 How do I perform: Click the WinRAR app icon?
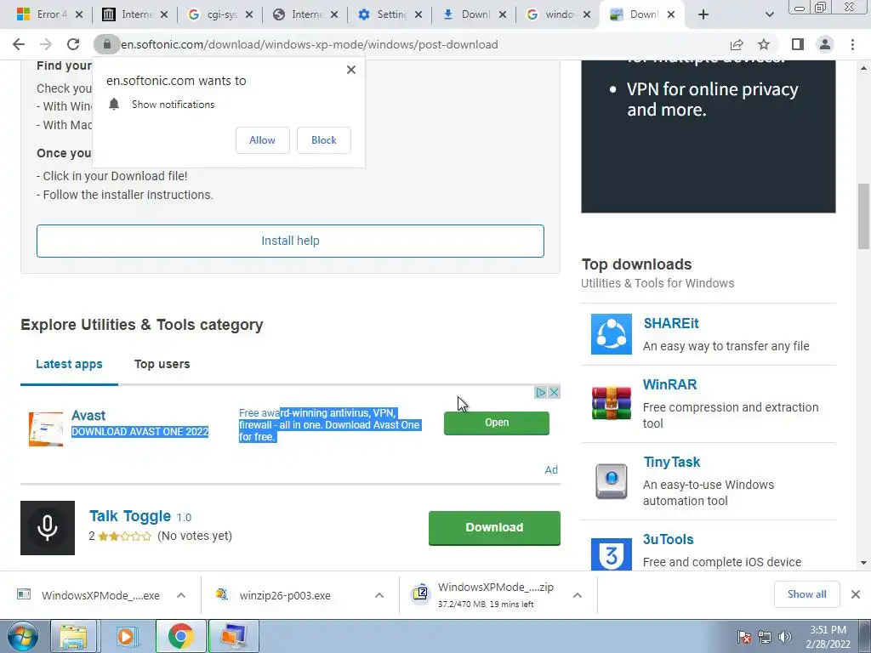pyautogui.click(x=612, y=403)
